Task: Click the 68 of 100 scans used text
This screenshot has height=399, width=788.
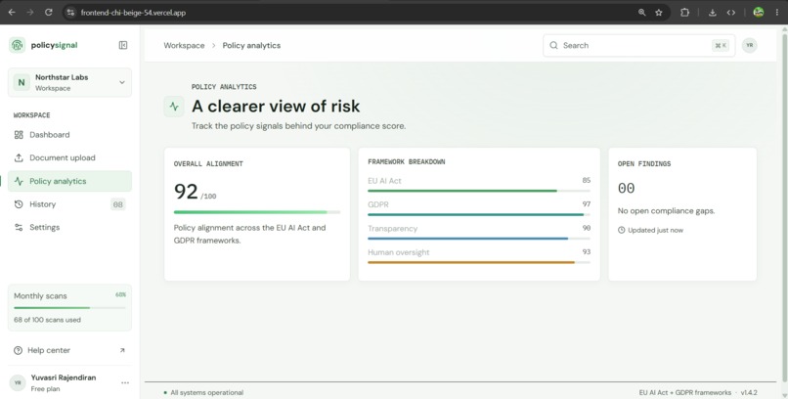Action: coord(47,320)
